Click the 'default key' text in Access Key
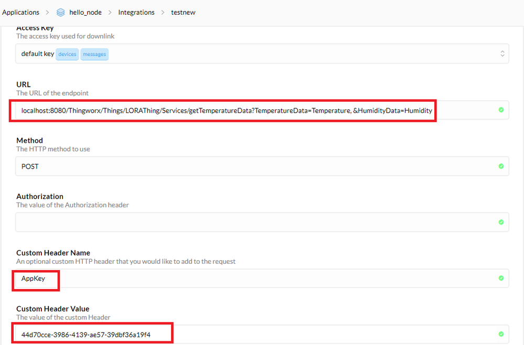524x345 pixels. point(37,54)
